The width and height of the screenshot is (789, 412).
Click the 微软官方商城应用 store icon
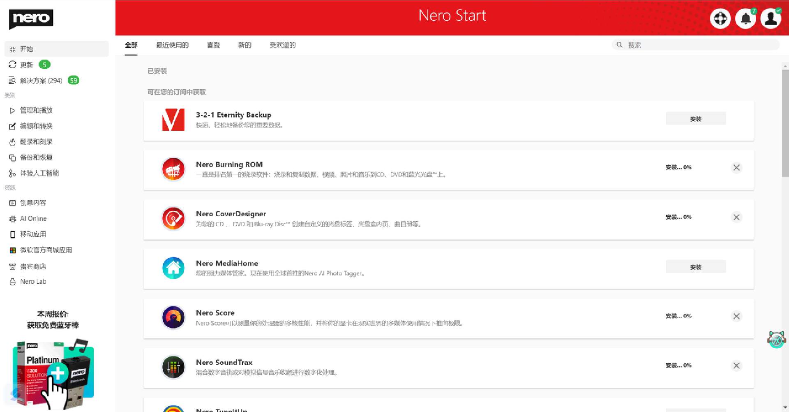click(13, 250)
